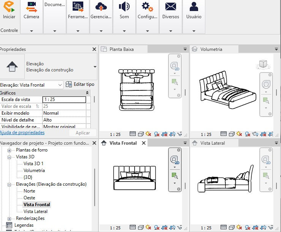
Task: Select Vista Lateral in project browser
Action: coord(35,211)
